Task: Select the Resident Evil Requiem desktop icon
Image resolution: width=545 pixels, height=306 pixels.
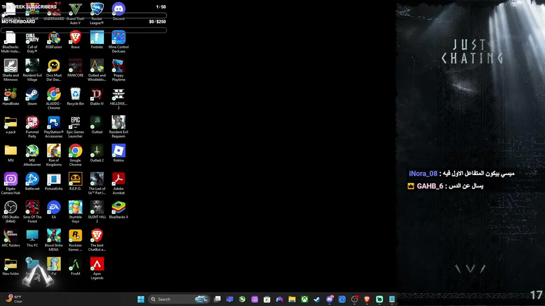Action: [x=118, y=127]
